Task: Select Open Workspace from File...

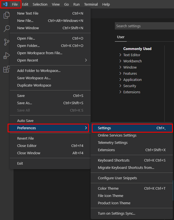Action: tap(50, 53)
